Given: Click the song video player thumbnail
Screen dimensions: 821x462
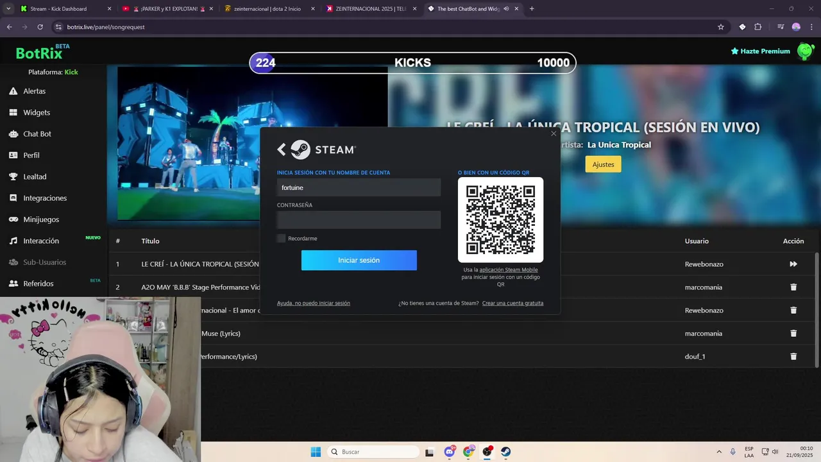Looking at the screenshot, I should coord(252,143).
